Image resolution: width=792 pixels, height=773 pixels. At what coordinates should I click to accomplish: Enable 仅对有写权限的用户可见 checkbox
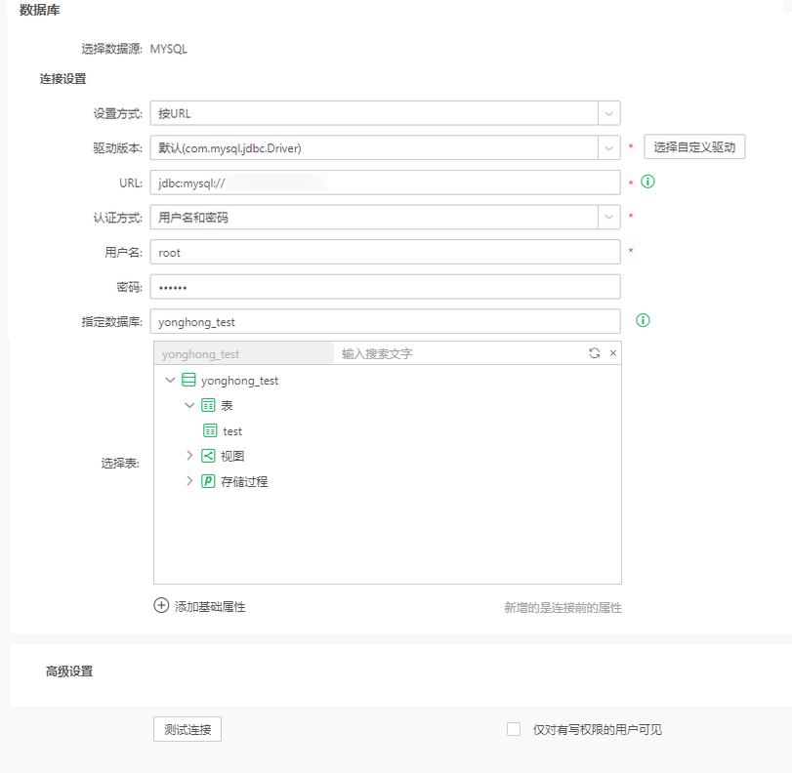(x=514, y=729)
